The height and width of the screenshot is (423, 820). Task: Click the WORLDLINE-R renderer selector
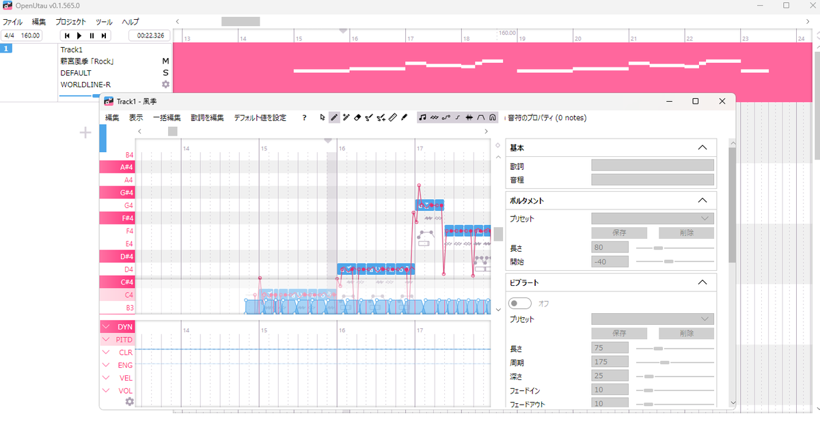85,85
